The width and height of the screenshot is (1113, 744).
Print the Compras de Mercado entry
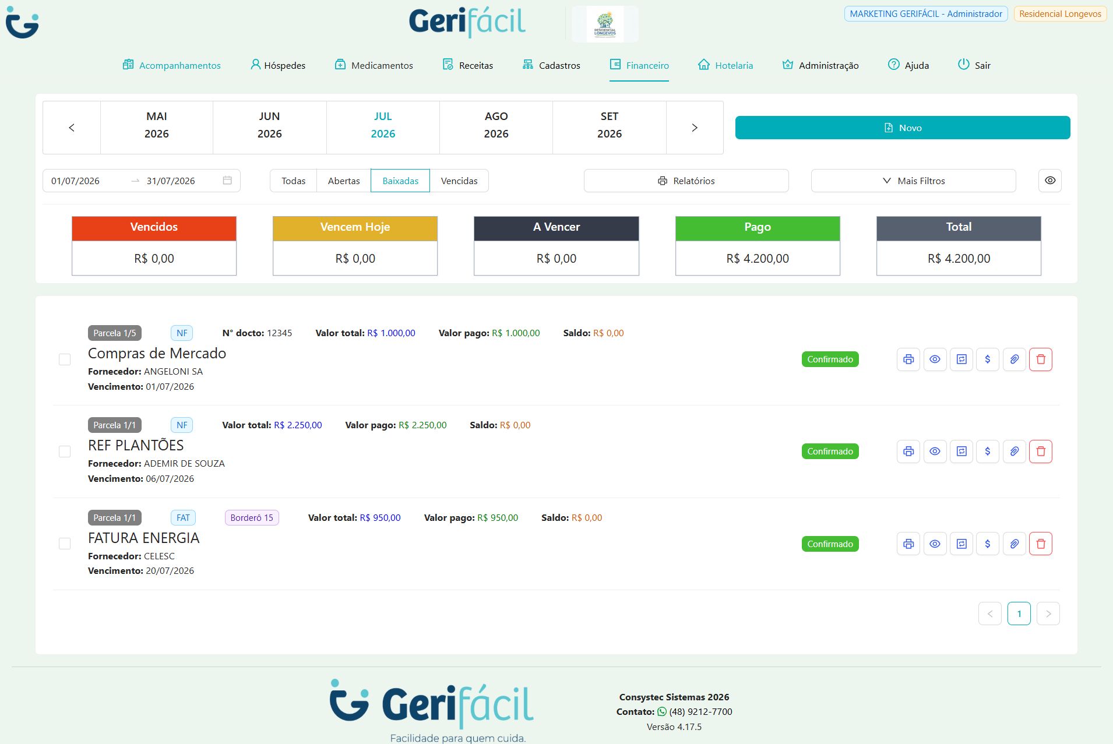coord(908,359)
